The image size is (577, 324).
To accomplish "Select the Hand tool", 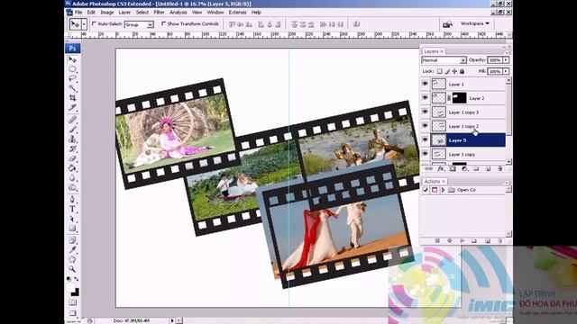I will tap(72, 259).
